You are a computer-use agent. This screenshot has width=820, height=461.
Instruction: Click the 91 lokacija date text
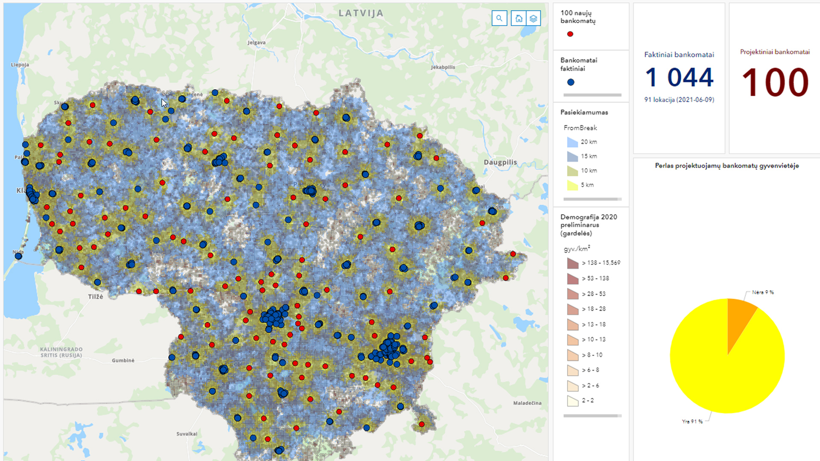point(679,100)
